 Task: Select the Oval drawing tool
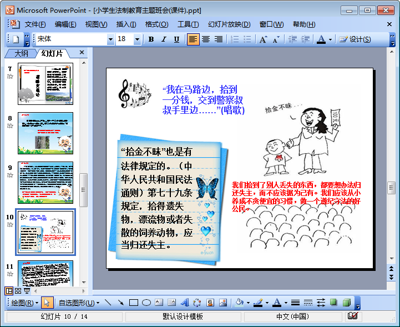[x=146, y=303]
